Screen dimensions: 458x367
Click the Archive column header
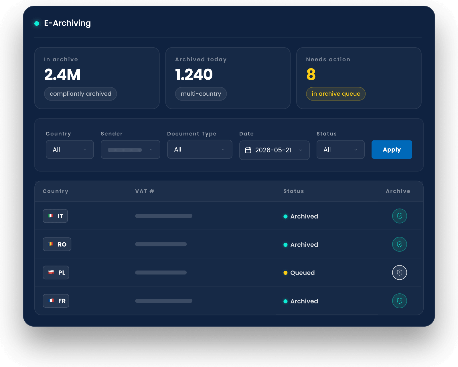398,191
